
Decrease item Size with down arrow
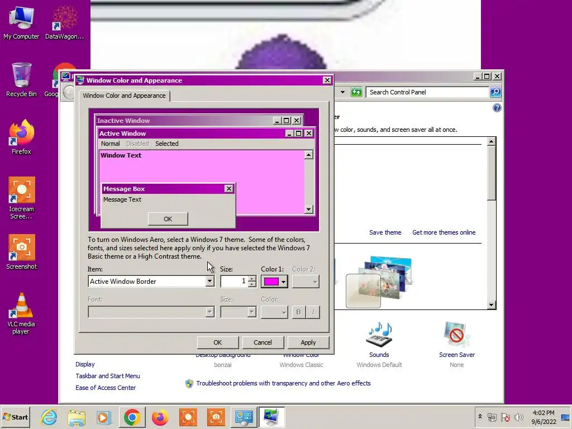(252, 284)
